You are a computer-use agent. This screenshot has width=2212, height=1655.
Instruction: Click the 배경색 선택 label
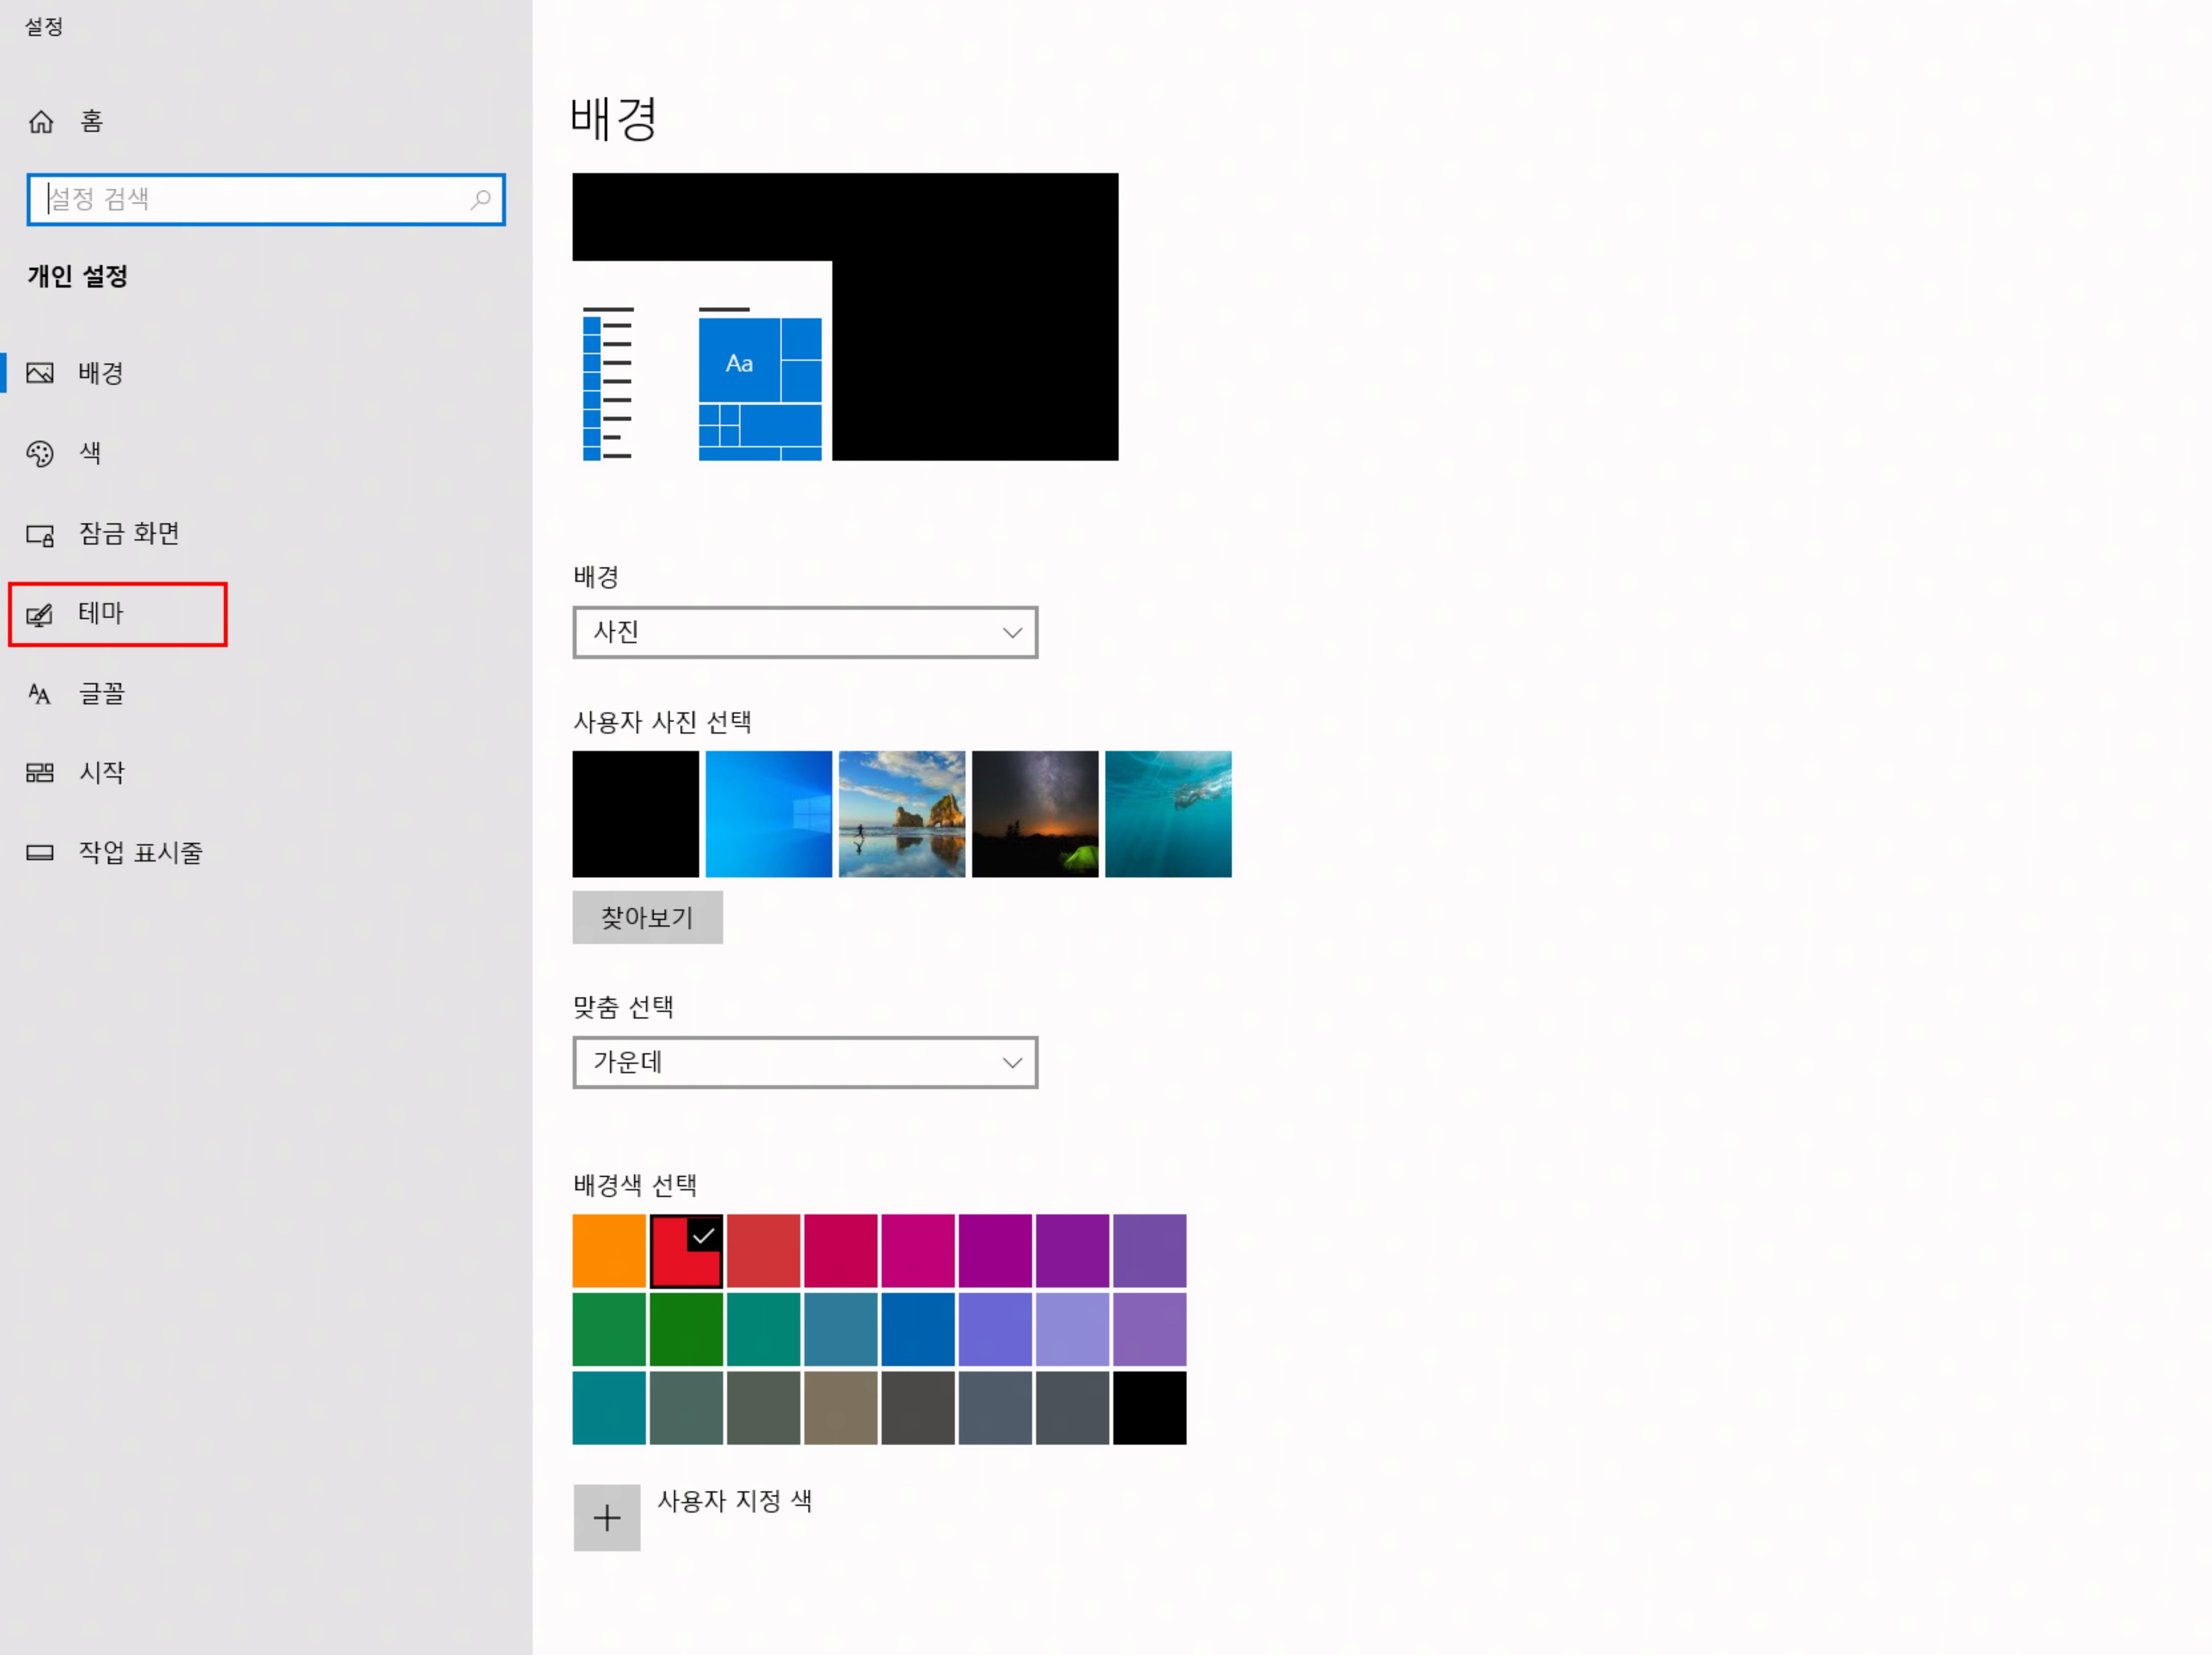[x=635, y=1185]
